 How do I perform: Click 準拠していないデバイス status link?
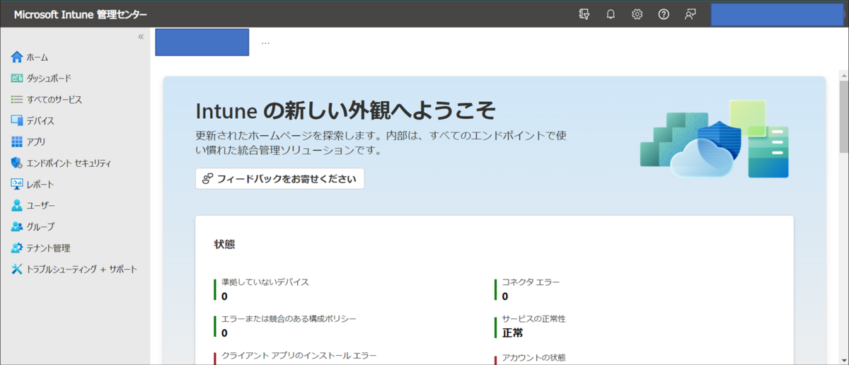pyautogui.click(x=265, y=282)
